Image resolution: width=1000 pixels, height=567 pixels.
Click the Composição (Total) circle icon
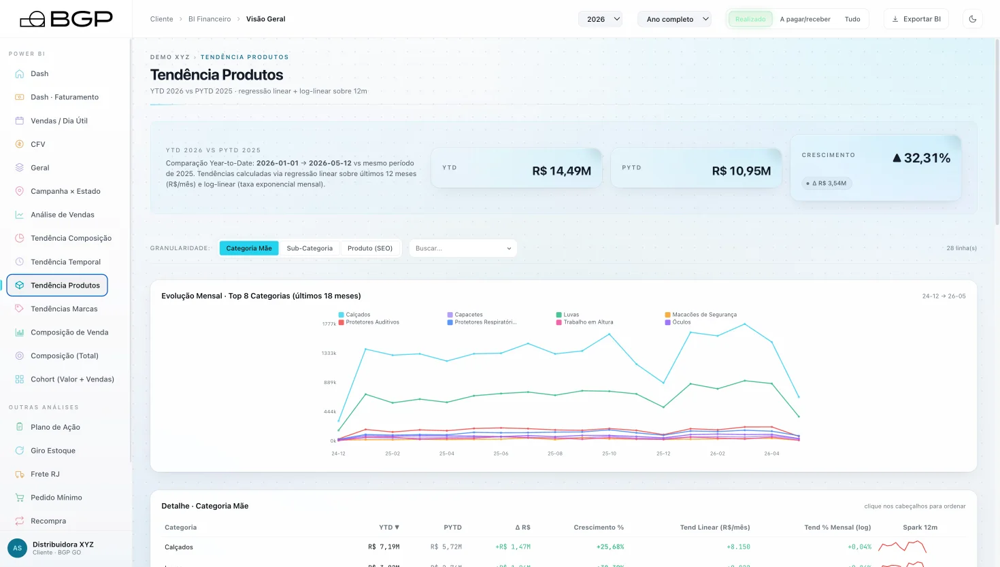pyautogui.click(x=20, y=356)
